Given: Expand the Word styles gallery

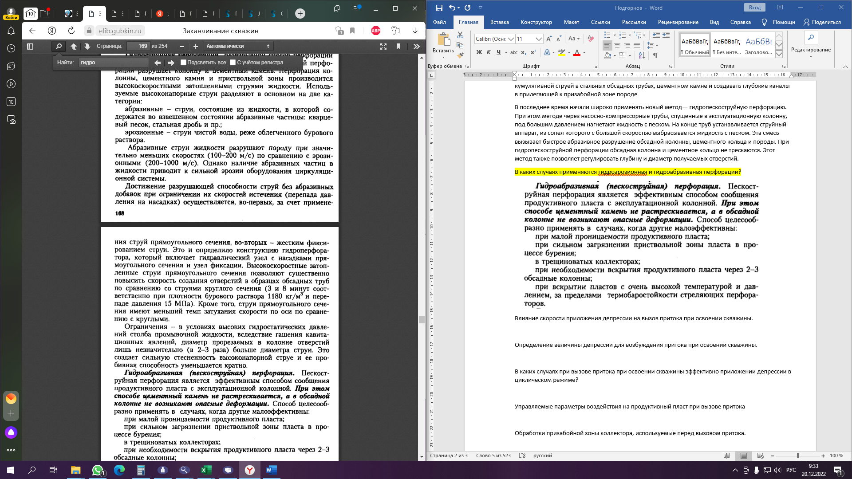Looking at the screenshot, I should click(779, 53).
